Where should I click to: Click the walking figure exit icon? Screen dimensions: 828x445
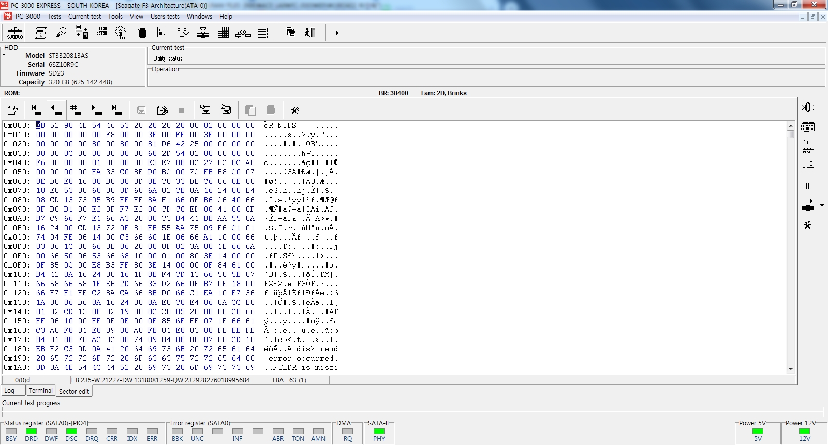click(x=310, y=33)
